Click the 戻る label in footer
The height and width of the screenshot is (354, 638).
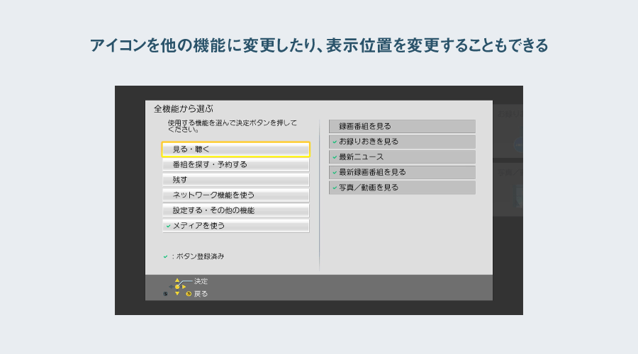pyautogui.click(x=201, y=294)
